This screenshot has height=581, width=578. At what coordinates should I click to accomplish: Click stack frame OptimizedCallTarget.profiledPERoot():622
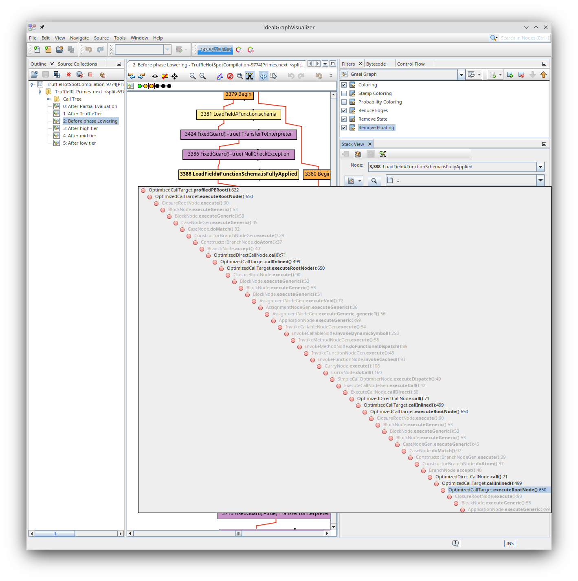pos(193,190)
